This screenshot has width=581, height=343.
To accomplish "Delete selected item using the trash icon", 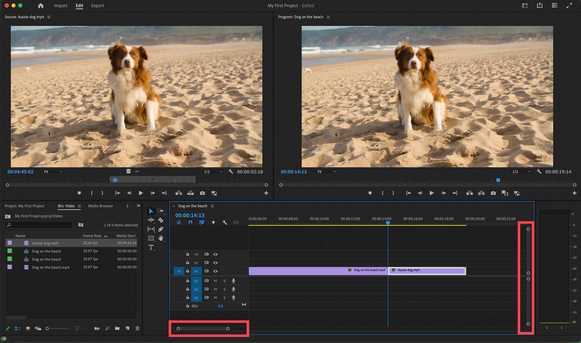I will point(138,328).
